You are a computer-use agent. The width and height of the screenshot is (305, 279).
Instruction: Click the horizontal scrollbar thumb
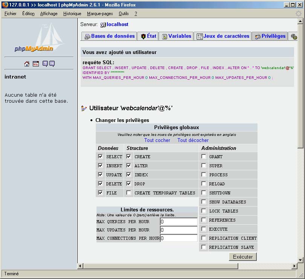pyautogui.click(x=161, y=266)
